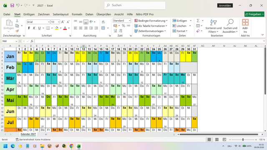Switch to the Nitro PDF Pro tab
Image resolution: width=267 pixels, height=150 pixels.
click(x=145, y=14)
